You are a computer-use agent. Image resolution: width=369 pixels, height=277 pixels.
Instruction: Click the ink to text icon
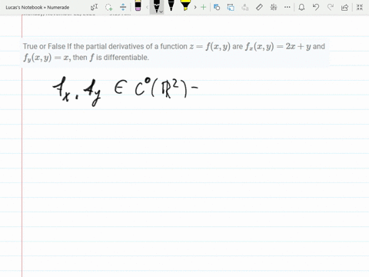pos(245,7)
